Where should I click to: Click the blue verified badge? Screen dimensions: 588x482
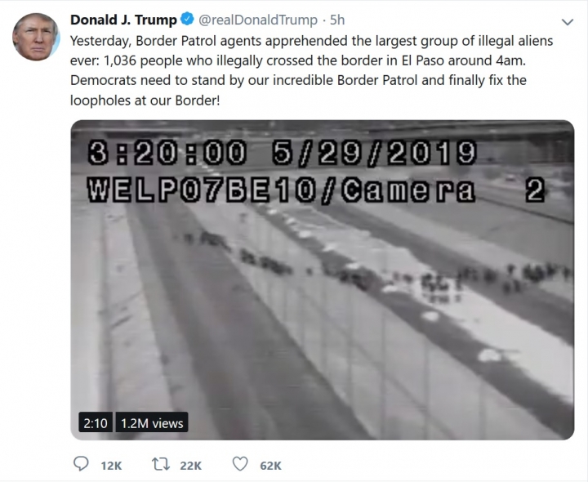tap(187, 18)
